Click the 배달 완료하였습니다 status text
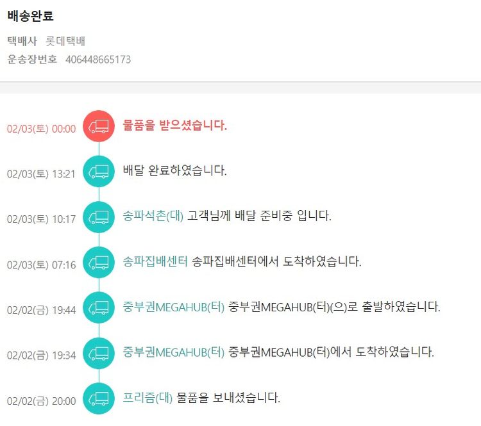 coord(174,171)
